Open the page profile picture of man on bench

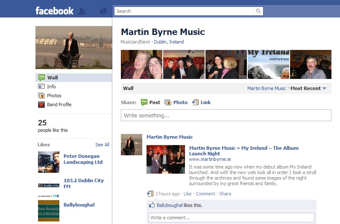(74, 47)
